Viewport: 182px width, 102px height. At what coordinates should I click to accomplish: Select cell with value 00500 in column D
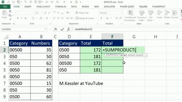click(69, 63)
